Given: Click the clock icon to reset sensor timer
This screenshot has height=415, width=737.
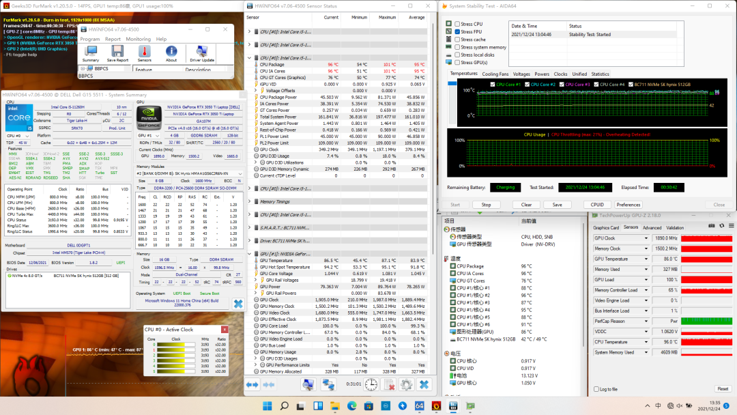Looking at the screenshot, I should point(371,384).
